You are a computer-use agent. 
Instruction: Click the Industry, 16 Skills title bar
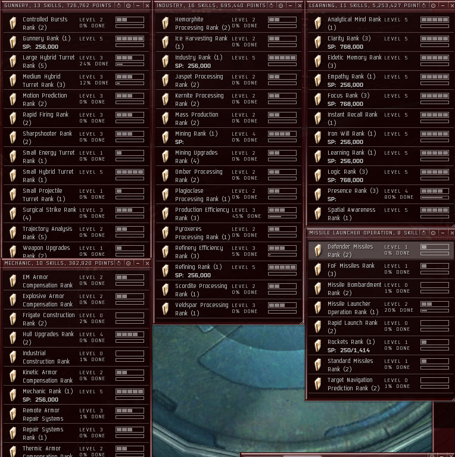coord(211,5)
